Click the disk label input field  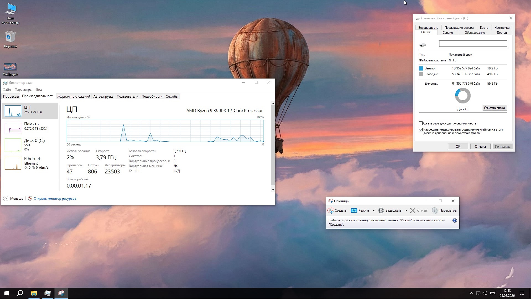473,43
